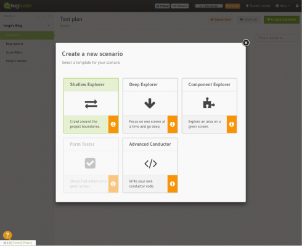302x246 pixels.
Task: Click the Advanced Conductor code brackets icon
Action: coord(150,164)
